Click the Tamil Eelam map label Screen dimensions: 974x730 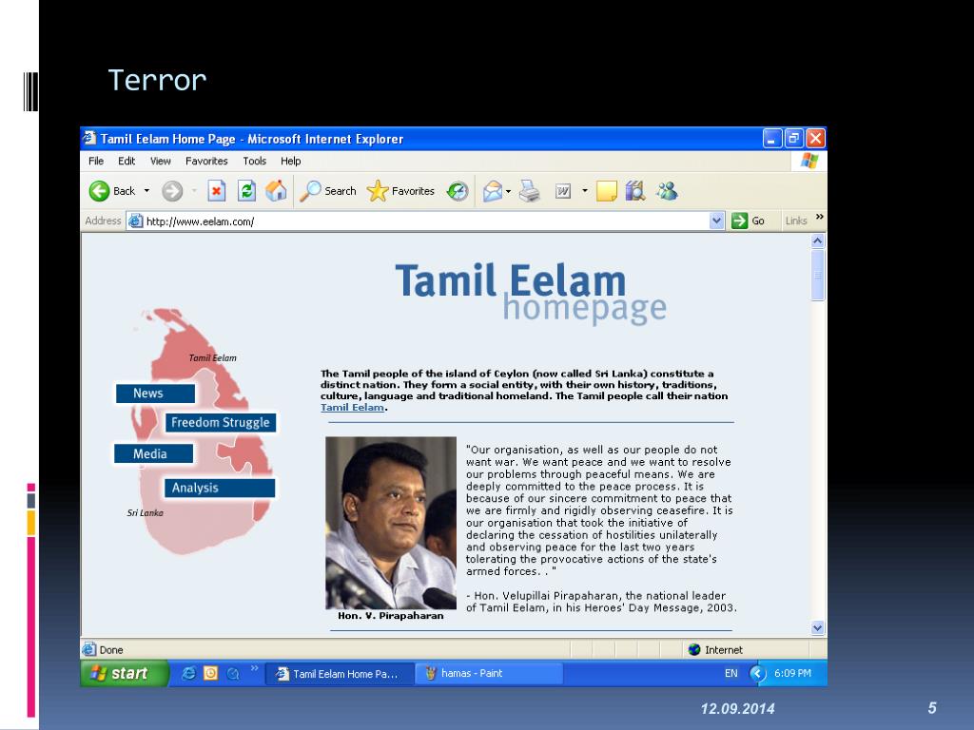(x=212, y=358)
